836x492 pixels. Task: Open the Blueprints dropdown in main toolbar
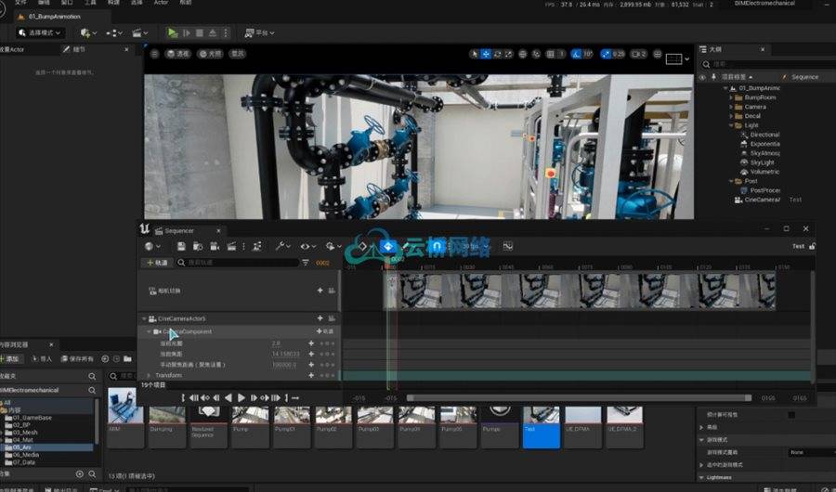point(114,33)
